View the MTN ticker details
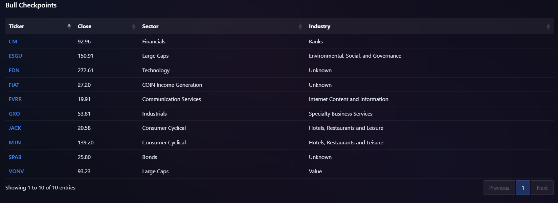The height and width of the screenshot is (203, 558). pyautogui.click(x=15, y=143)
